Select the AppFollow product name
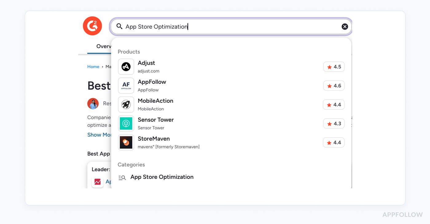 click(x=152, y=82)
